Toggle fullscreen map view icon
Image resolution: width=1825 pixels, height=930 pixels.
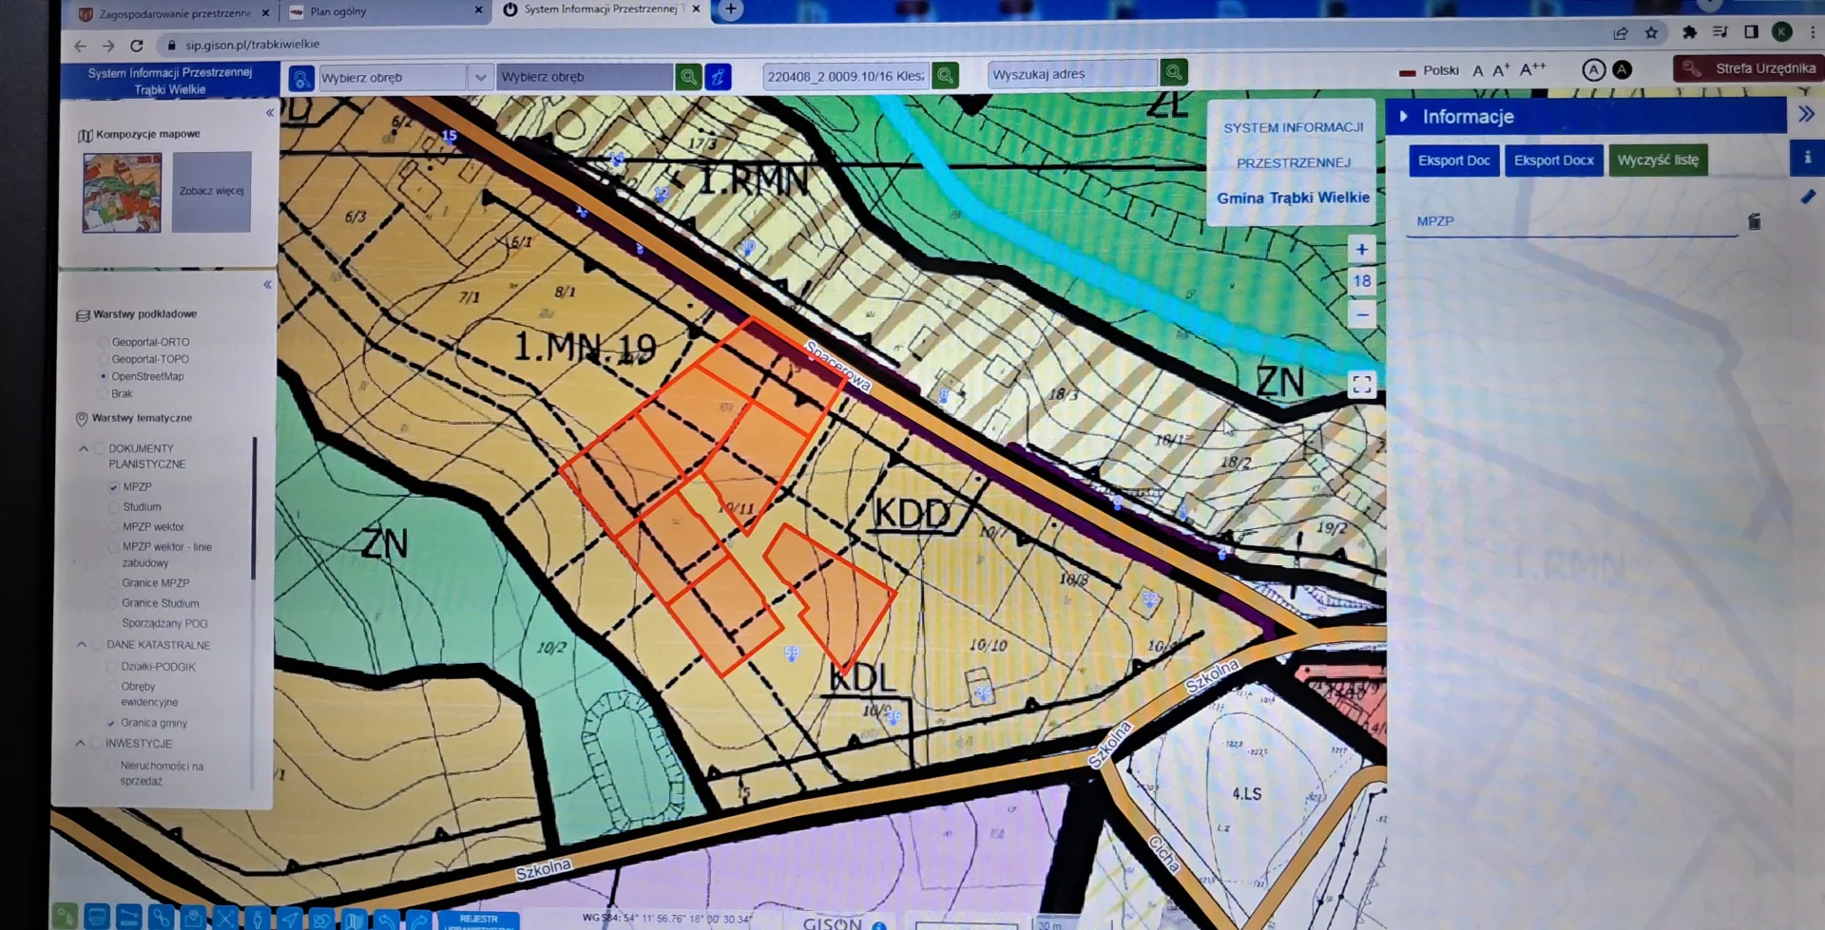(1361, 385)
